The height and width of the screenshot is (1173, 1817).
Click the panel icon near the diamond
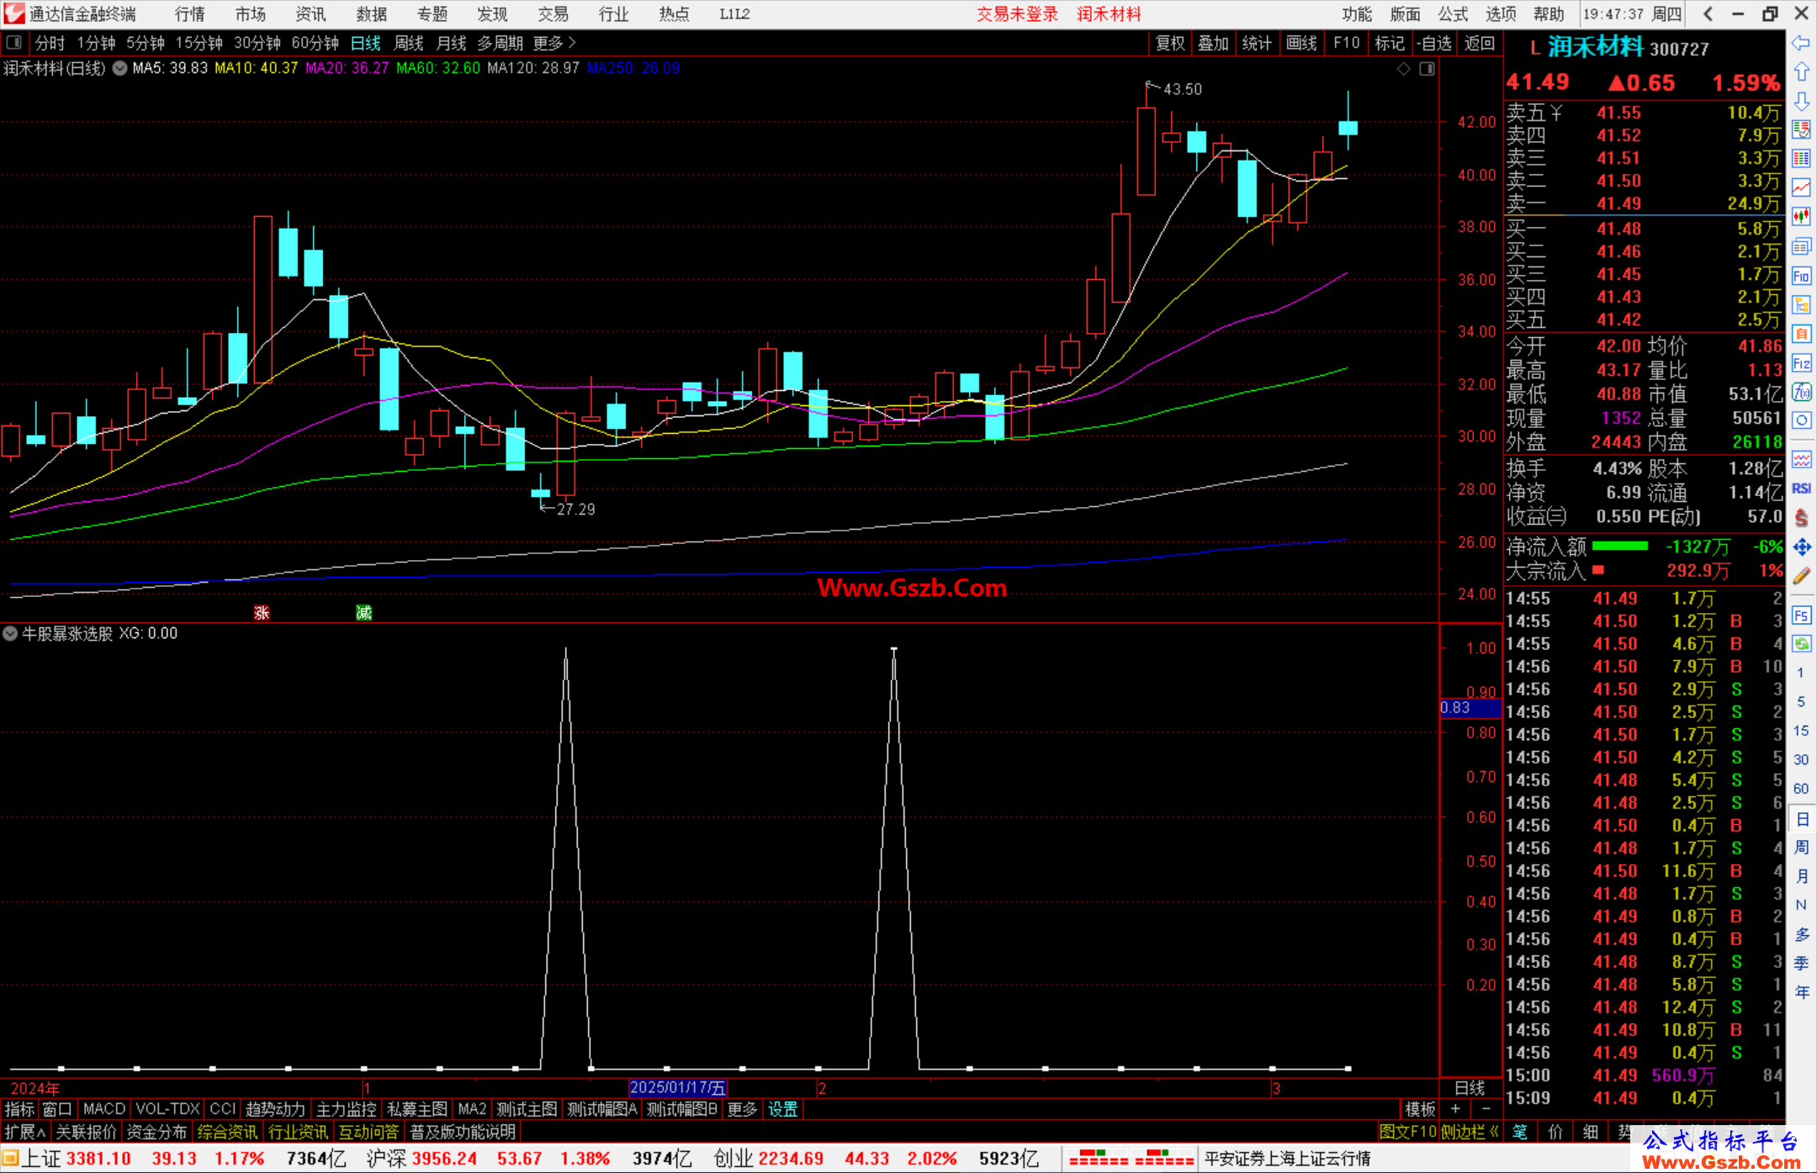click(1427, 69)
